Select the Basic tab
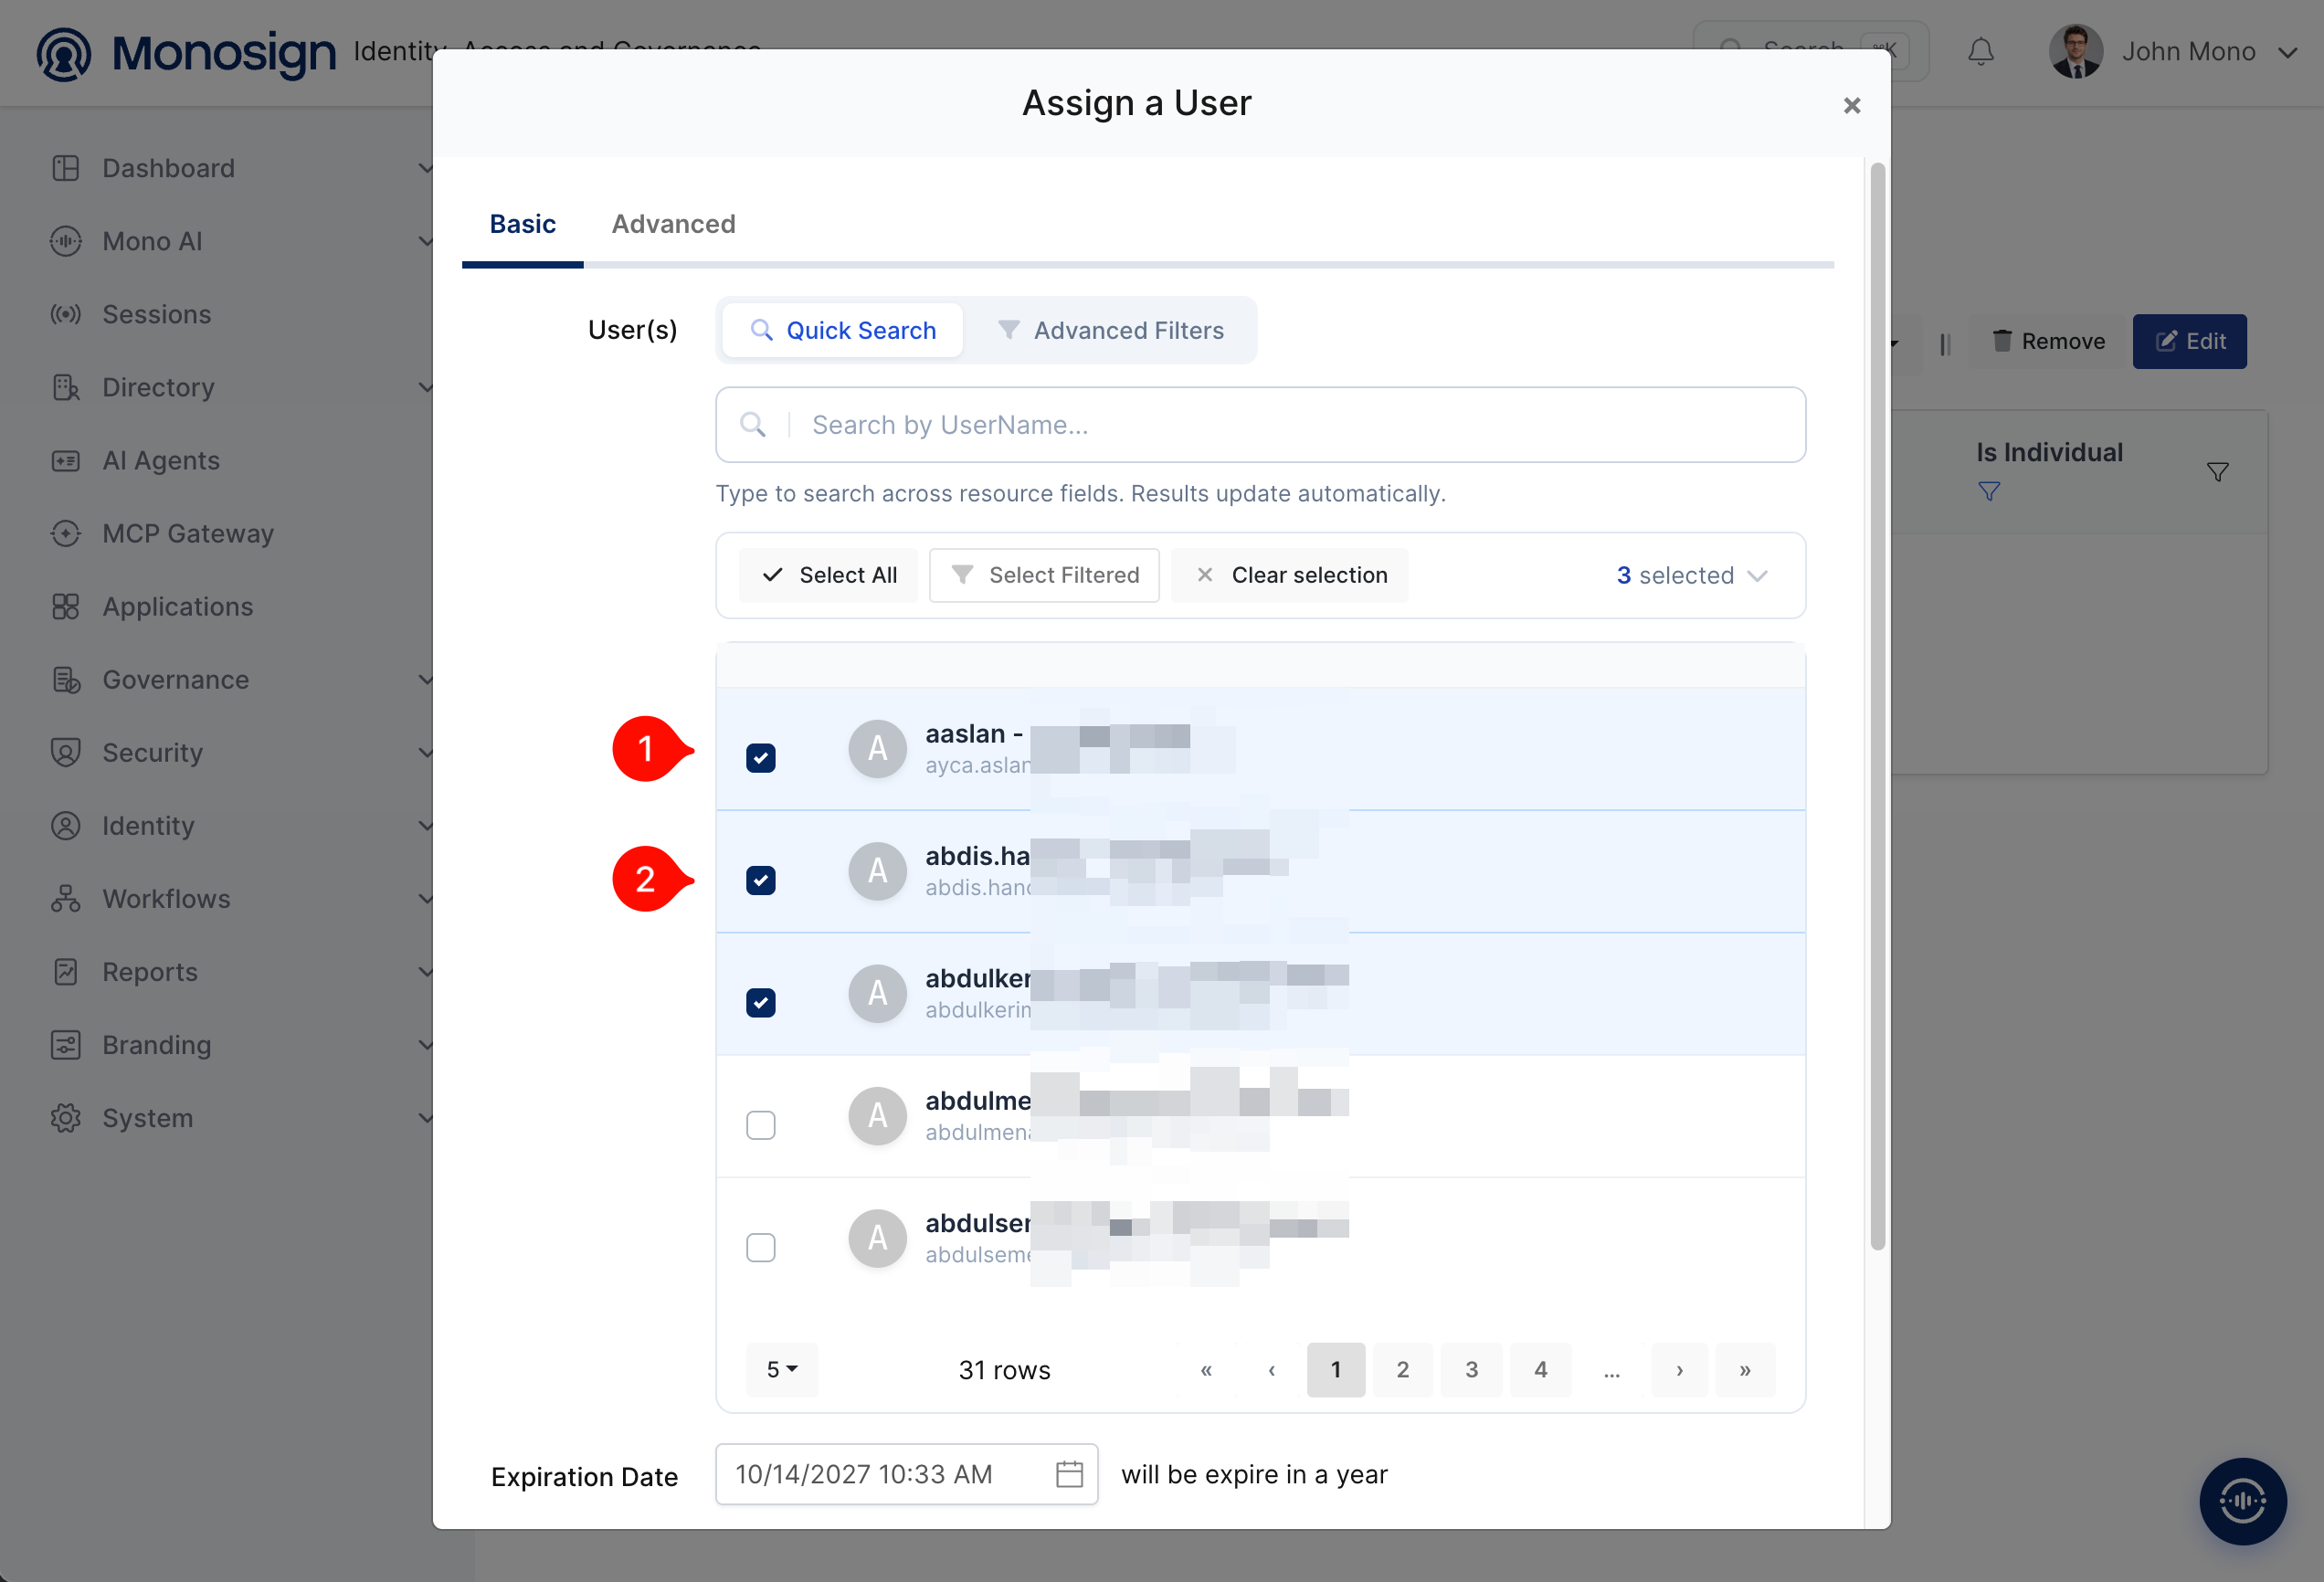 (x=522, y=224)
